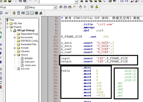Select the Generated Files folder

click(x=29, y=44)
